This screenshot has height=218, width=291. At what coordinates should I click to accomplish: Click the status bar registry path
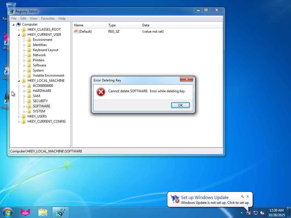click(46, 151)
